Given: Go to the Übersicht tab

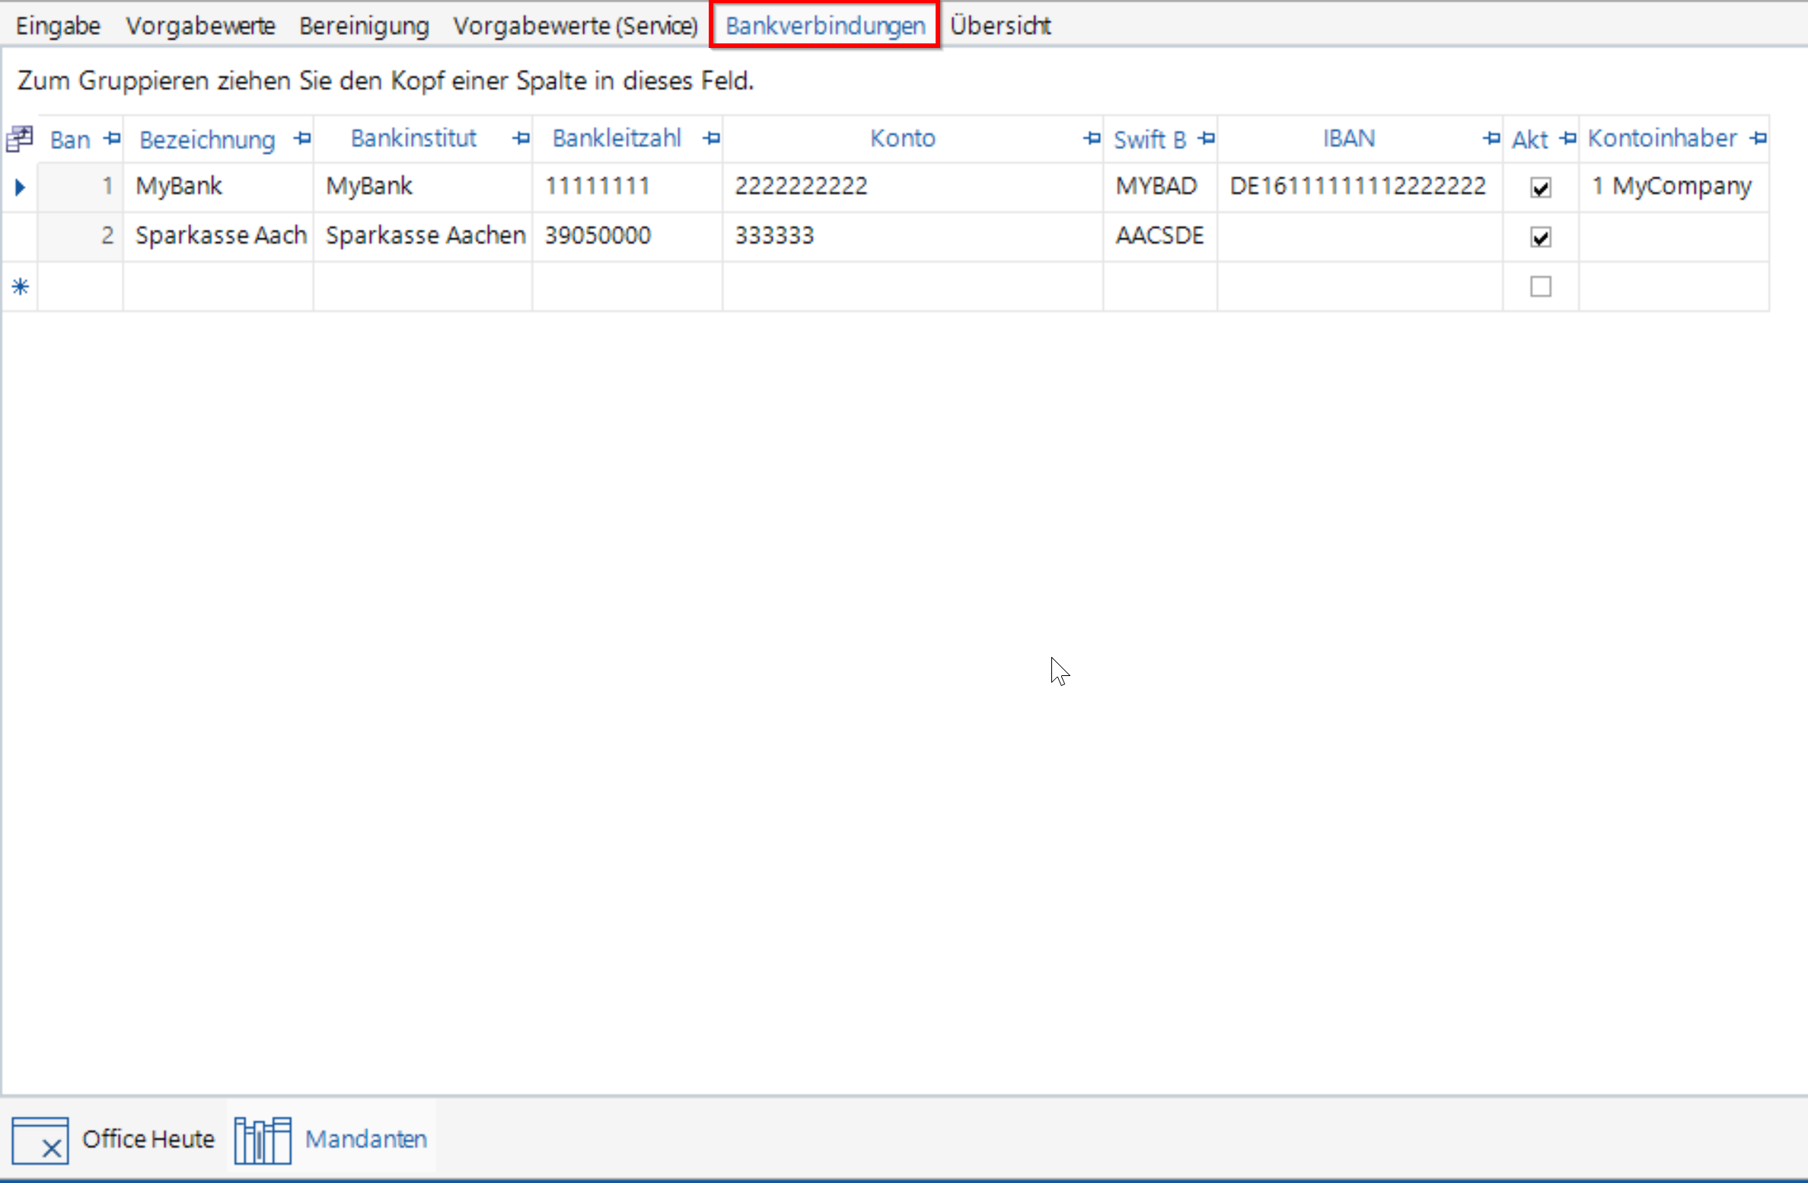Looking at the screenshot, I should 1000,26.
